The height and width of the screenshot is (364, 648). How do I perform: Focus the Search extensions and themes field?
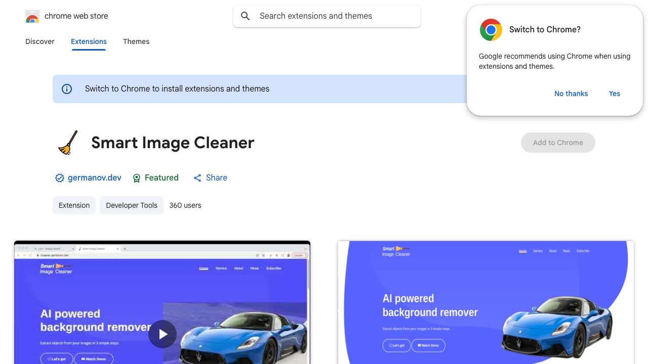point(327,16)
